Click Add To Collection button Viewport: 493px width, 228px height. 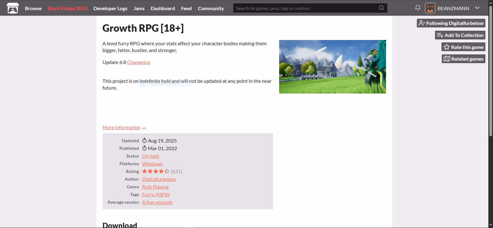pyautogui.click(x=460, y=35)
